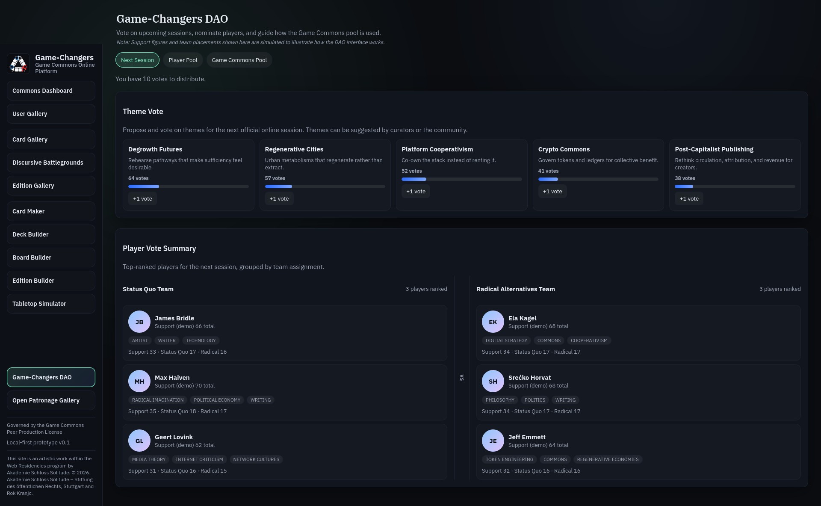
Task: Click the Regenerative Cities vote progress bar
Action: point(325,186)
